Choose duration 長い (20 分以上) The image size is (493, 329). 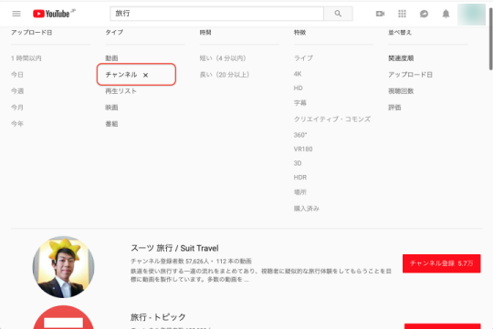[225, 75]
